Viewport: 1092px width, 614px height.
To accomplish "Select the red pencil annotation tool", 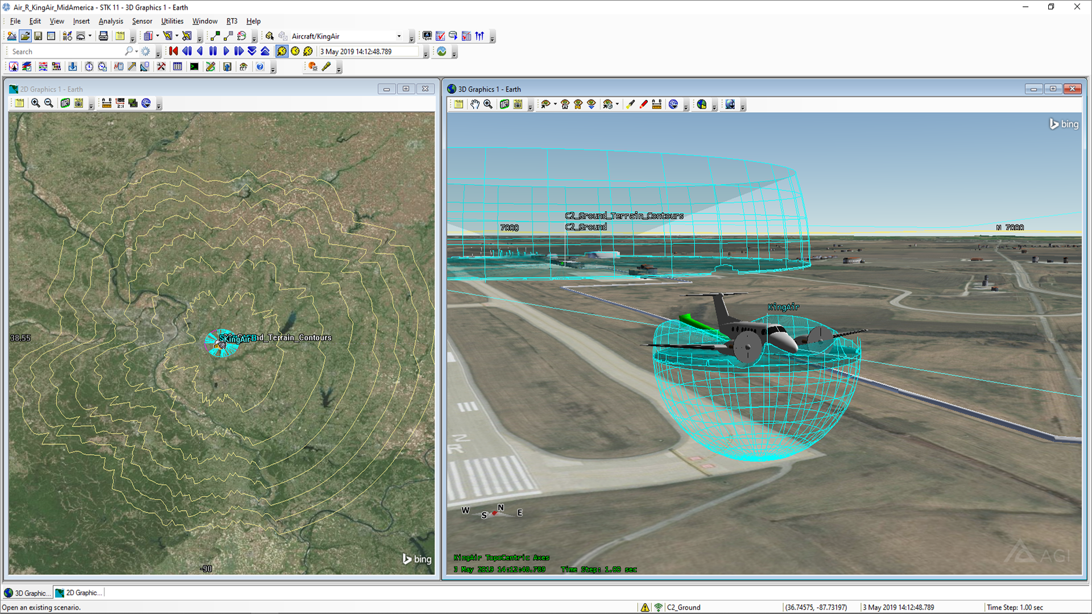I will [x=643, y=104].
